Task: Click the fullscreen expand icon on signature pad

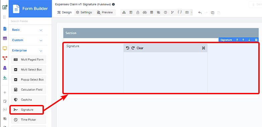Action: coord(203,48)
